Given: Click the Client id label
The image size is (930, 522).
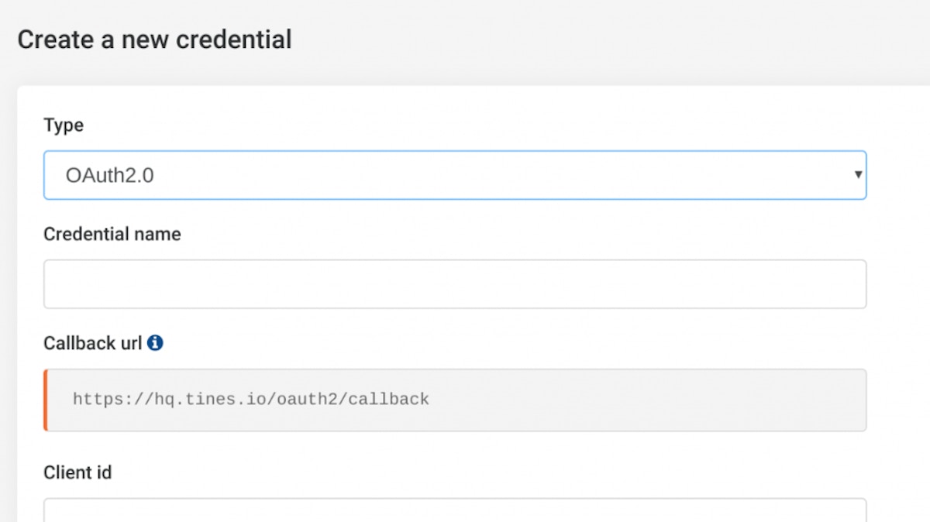Looking at the screenshot, I should point(77,472).
